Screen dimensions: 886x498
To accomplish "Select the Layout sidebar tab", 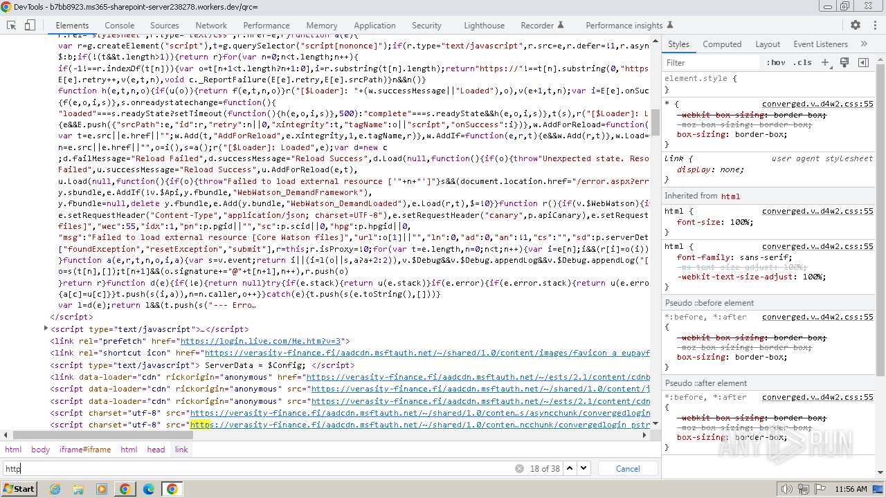I will (x=768, y=44).
